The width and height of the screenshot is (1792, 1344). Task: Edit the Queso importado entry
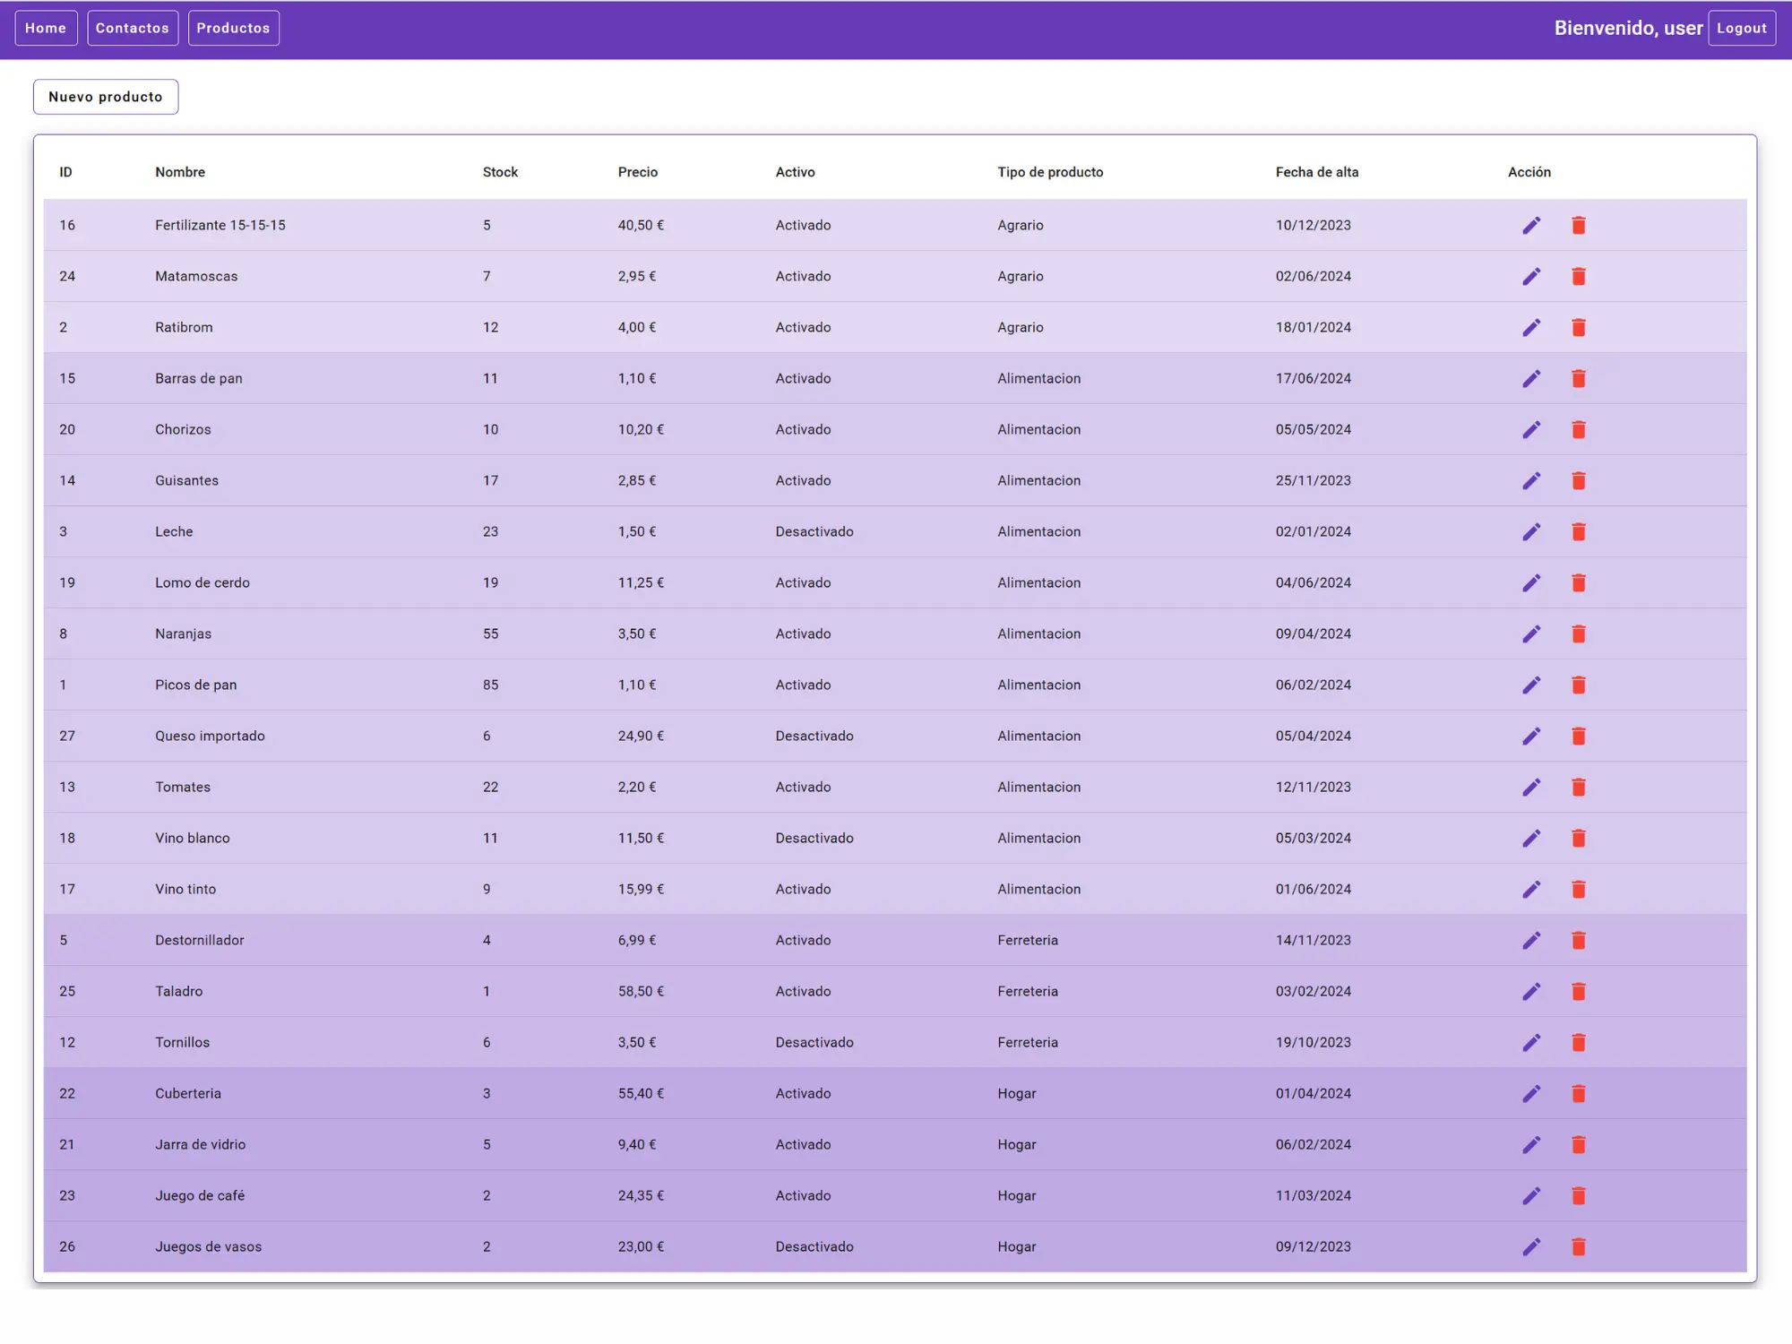(x=1531, y=736)
